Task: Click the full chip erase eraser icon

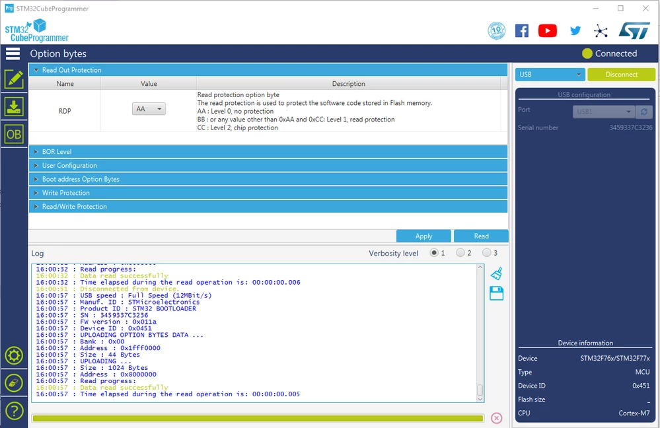Action: coord(14,383)
